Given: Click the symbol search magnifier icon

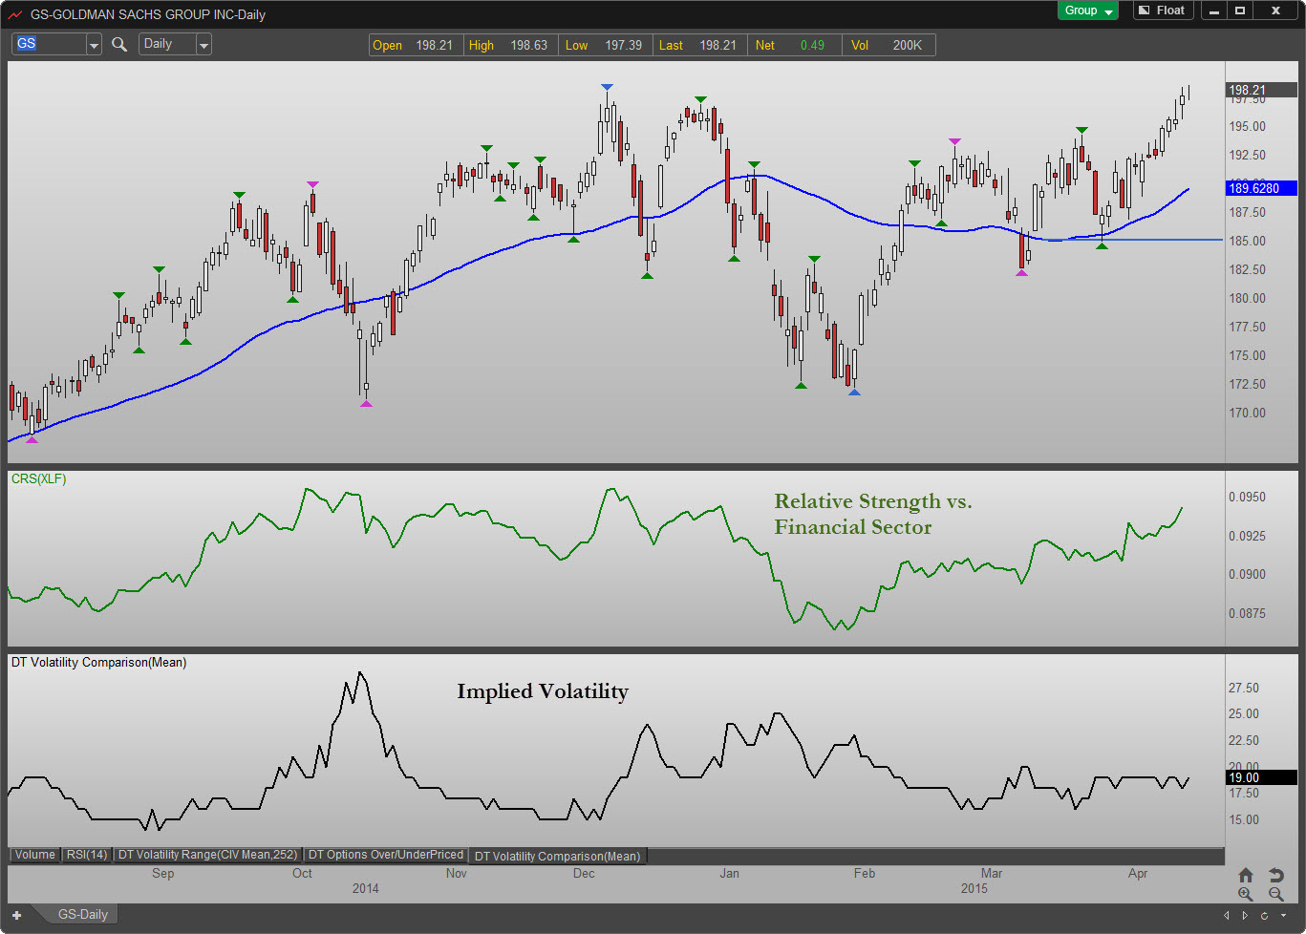Looking at the screenshot, I should (x=119, y=45).
